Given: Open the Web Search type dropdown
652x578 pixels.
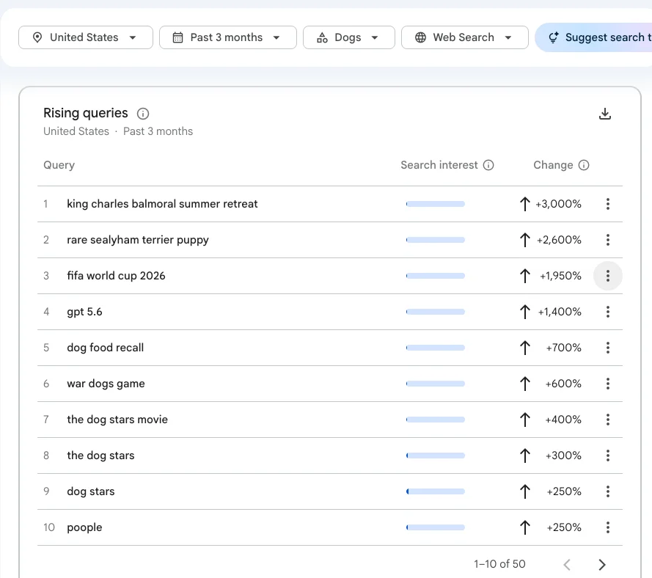Looking at the screenshot, I should 465,37.
